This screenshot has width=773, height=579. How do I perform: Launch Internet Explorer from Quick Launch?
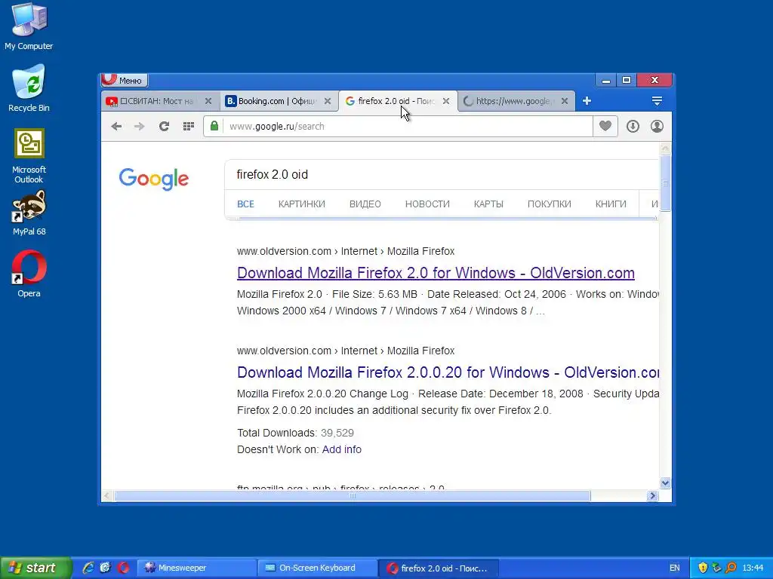click(88, 568)
